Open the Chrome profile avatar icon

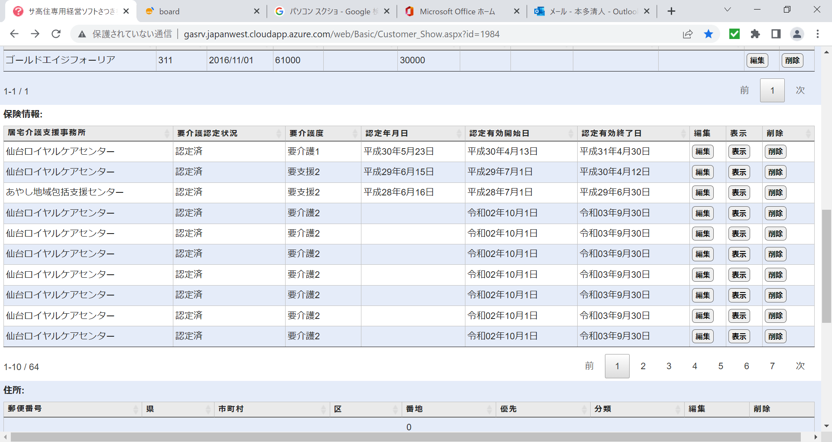(x=797, y=34)
